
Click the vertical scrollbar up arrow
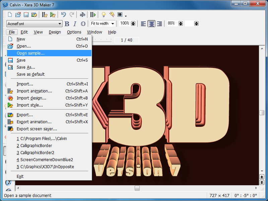[x=262, y=49]
